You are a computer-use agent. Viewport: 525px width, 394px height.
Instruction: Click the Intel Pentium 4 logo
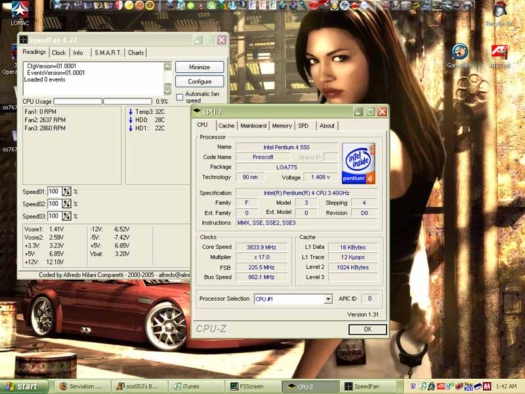click(358, 163)
